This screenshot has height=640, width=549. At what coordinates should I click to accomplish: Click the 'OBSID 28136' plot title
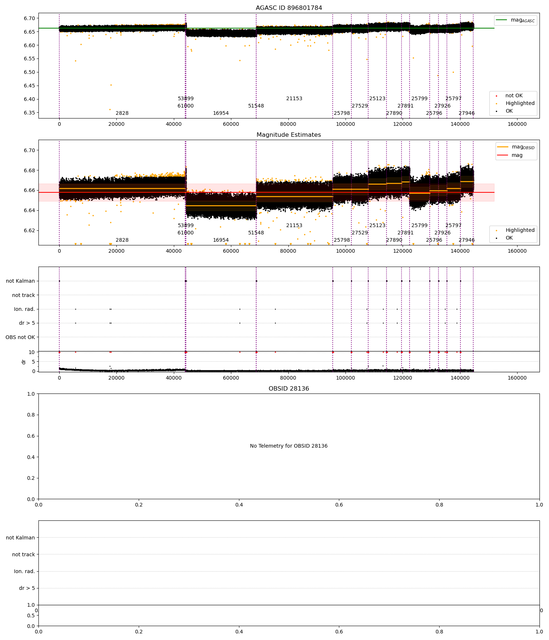click(289, 389)
